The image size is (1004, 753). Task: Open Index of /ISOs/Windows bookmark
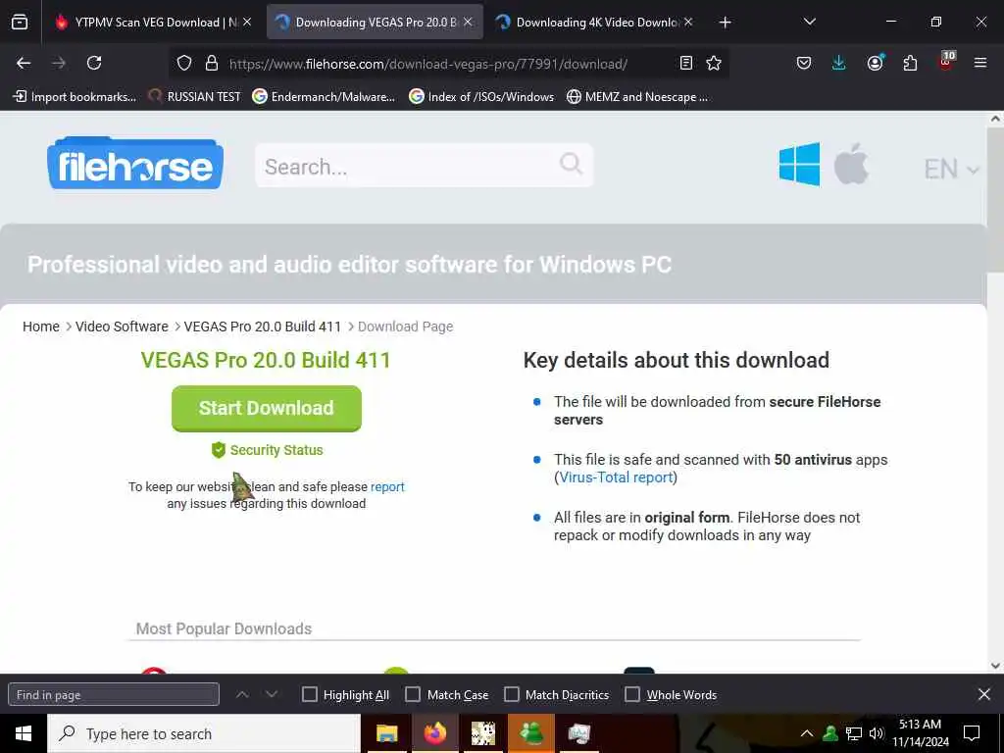point(481,97)
